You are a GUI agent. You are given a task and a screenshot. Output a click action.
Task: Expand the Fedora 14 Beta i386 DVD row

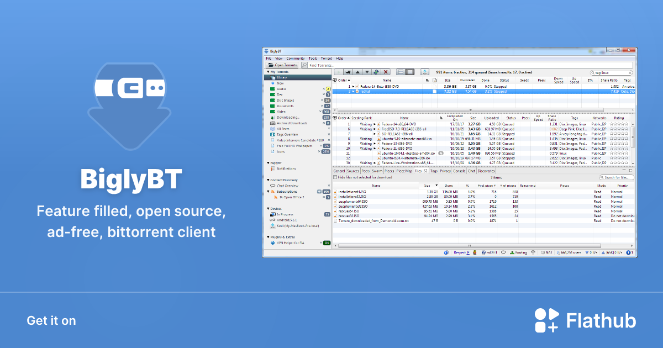352,87
